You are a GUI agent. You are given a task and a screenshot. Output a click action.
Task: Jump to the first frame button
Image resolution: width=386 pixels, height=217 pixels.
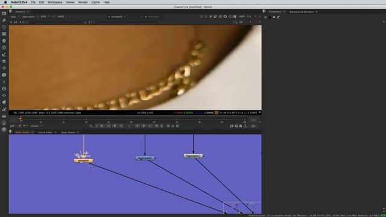tap(101, 126)
